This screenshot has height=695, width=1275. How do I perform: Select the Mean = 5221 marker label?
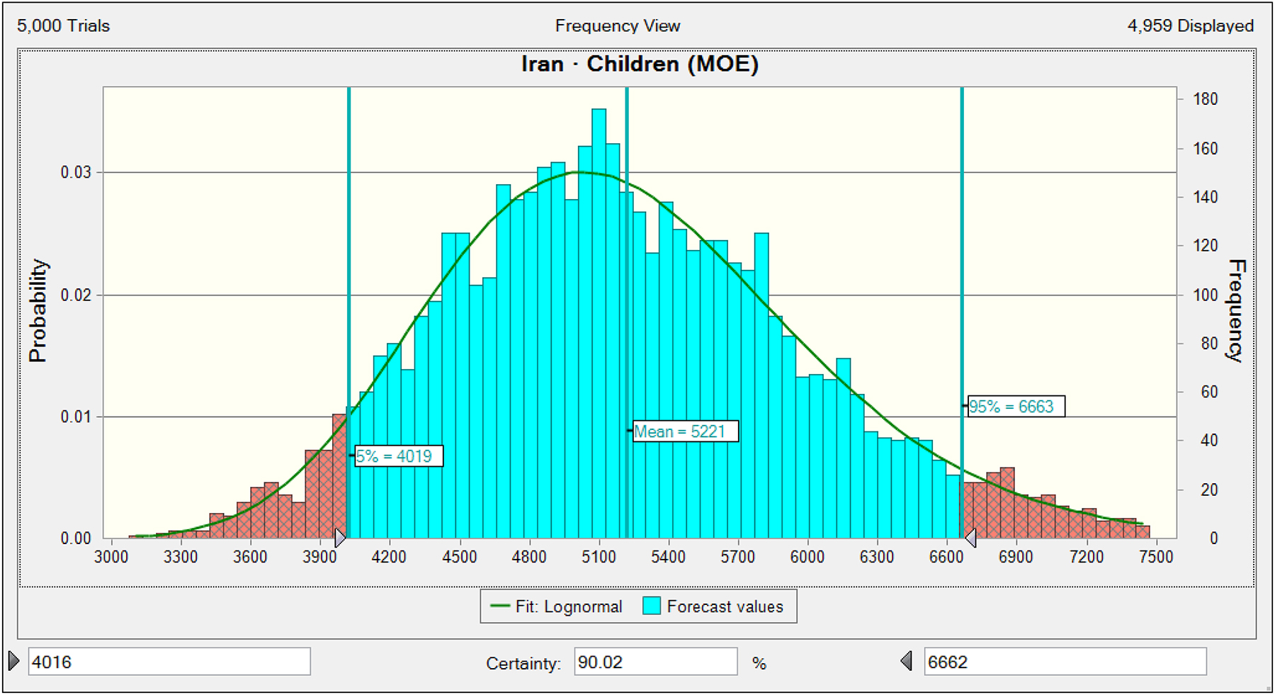pyautogui.click(x=684, y=431)
